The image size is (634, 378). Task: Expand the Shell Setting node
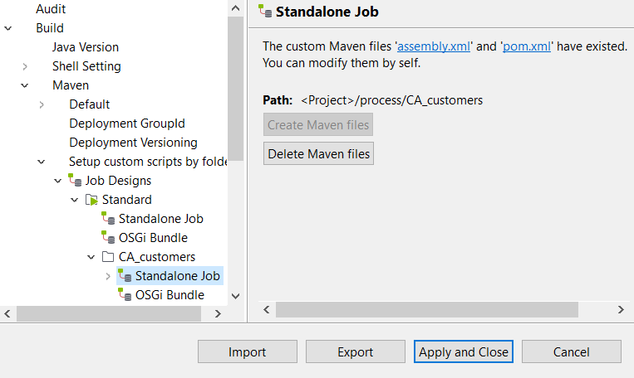25,66
